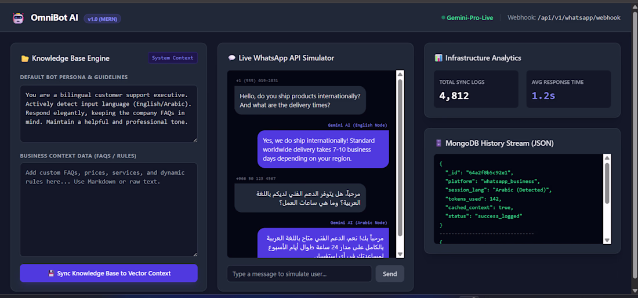The width and height of the screenshot is (638, 298).
Task: Focus the Business Context Data textarea
Action: tap(108, 209)
